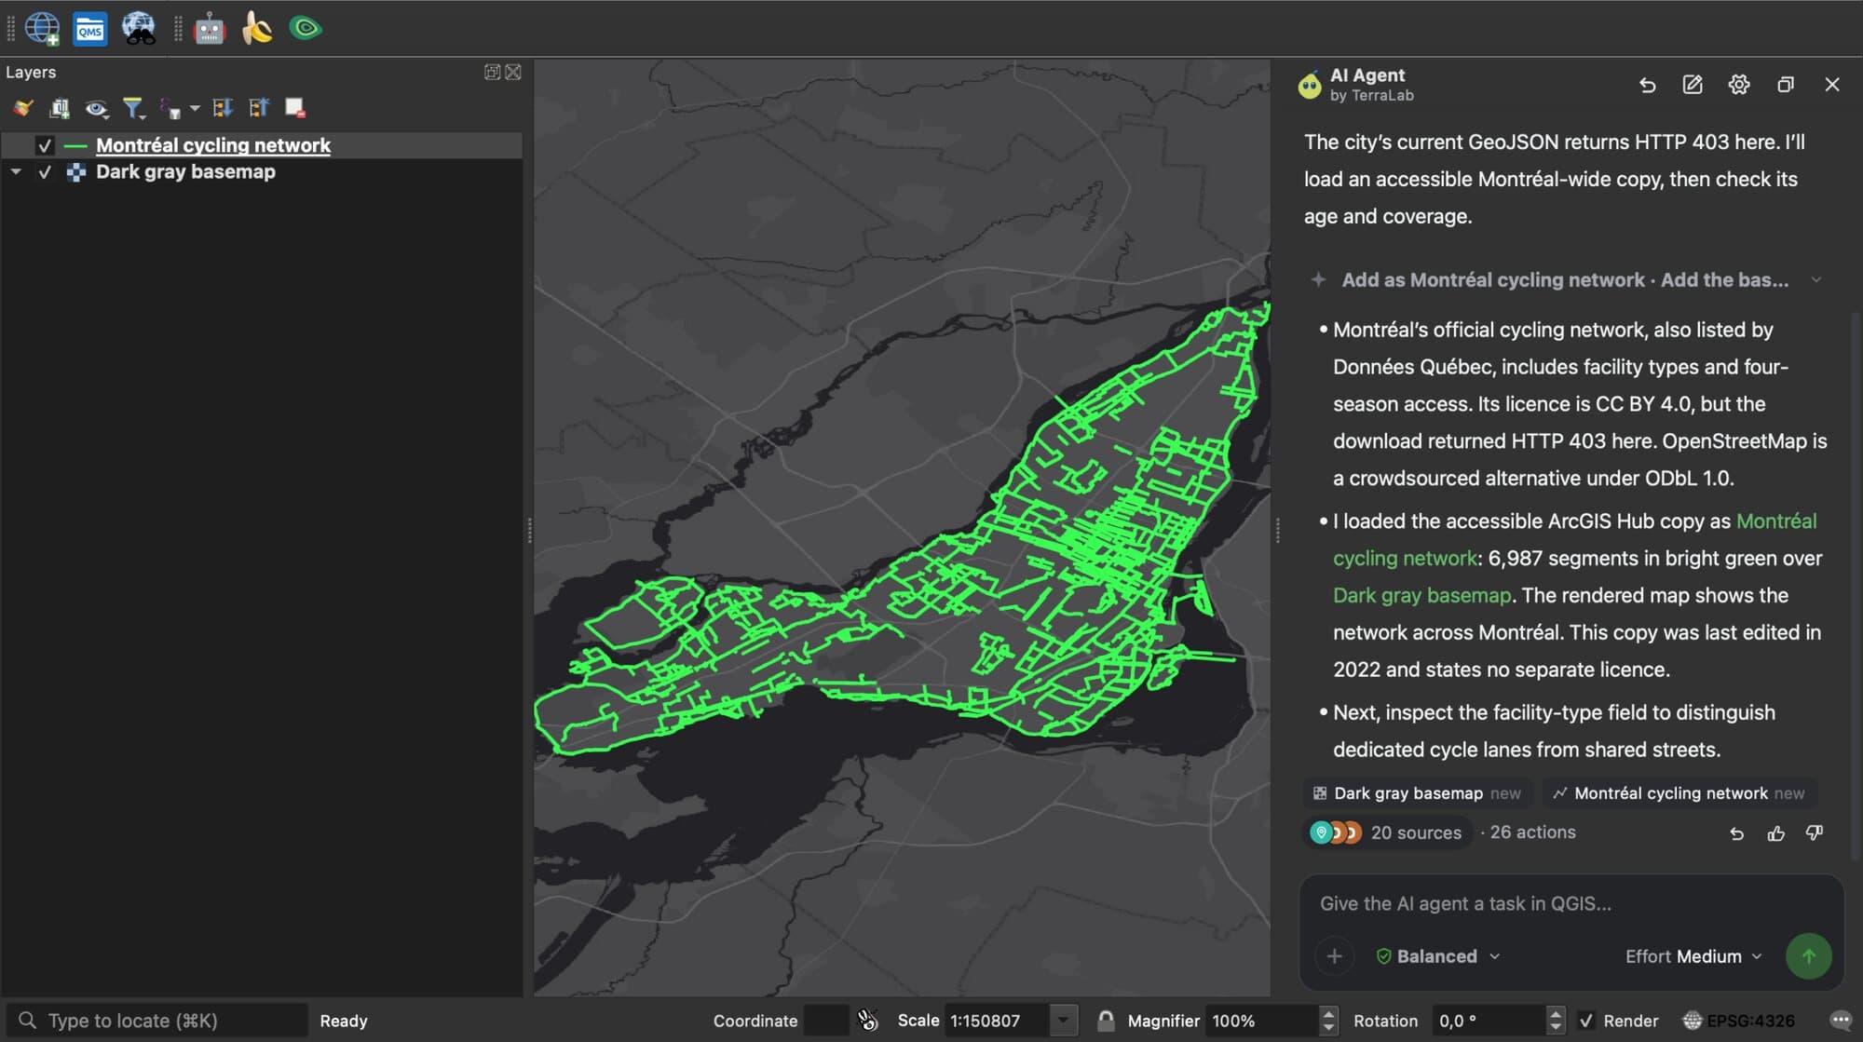
Task: Click the banana plugin icon
Action: coord(256,28)
